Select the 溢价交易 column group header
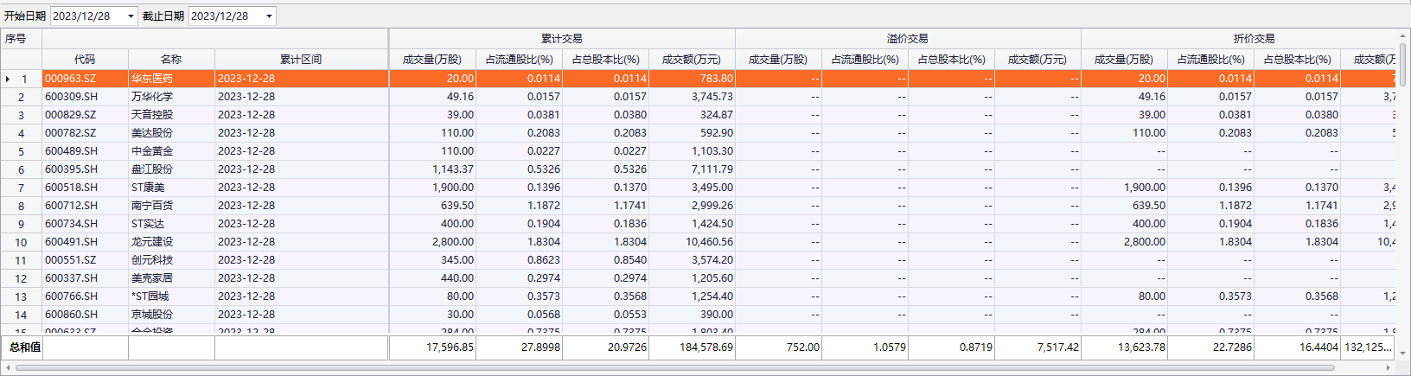 [x=908, y=39]
